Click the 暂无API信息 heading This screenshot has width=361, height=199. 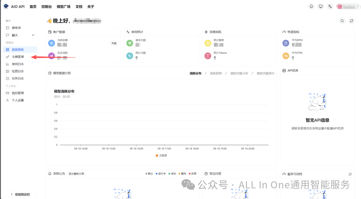point(317,120)
